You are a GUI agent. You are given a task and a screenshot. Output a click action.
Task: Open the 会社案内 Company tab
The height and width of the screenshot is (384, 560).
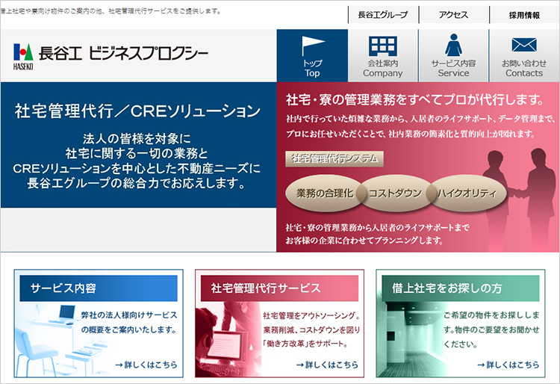point(383,56)
